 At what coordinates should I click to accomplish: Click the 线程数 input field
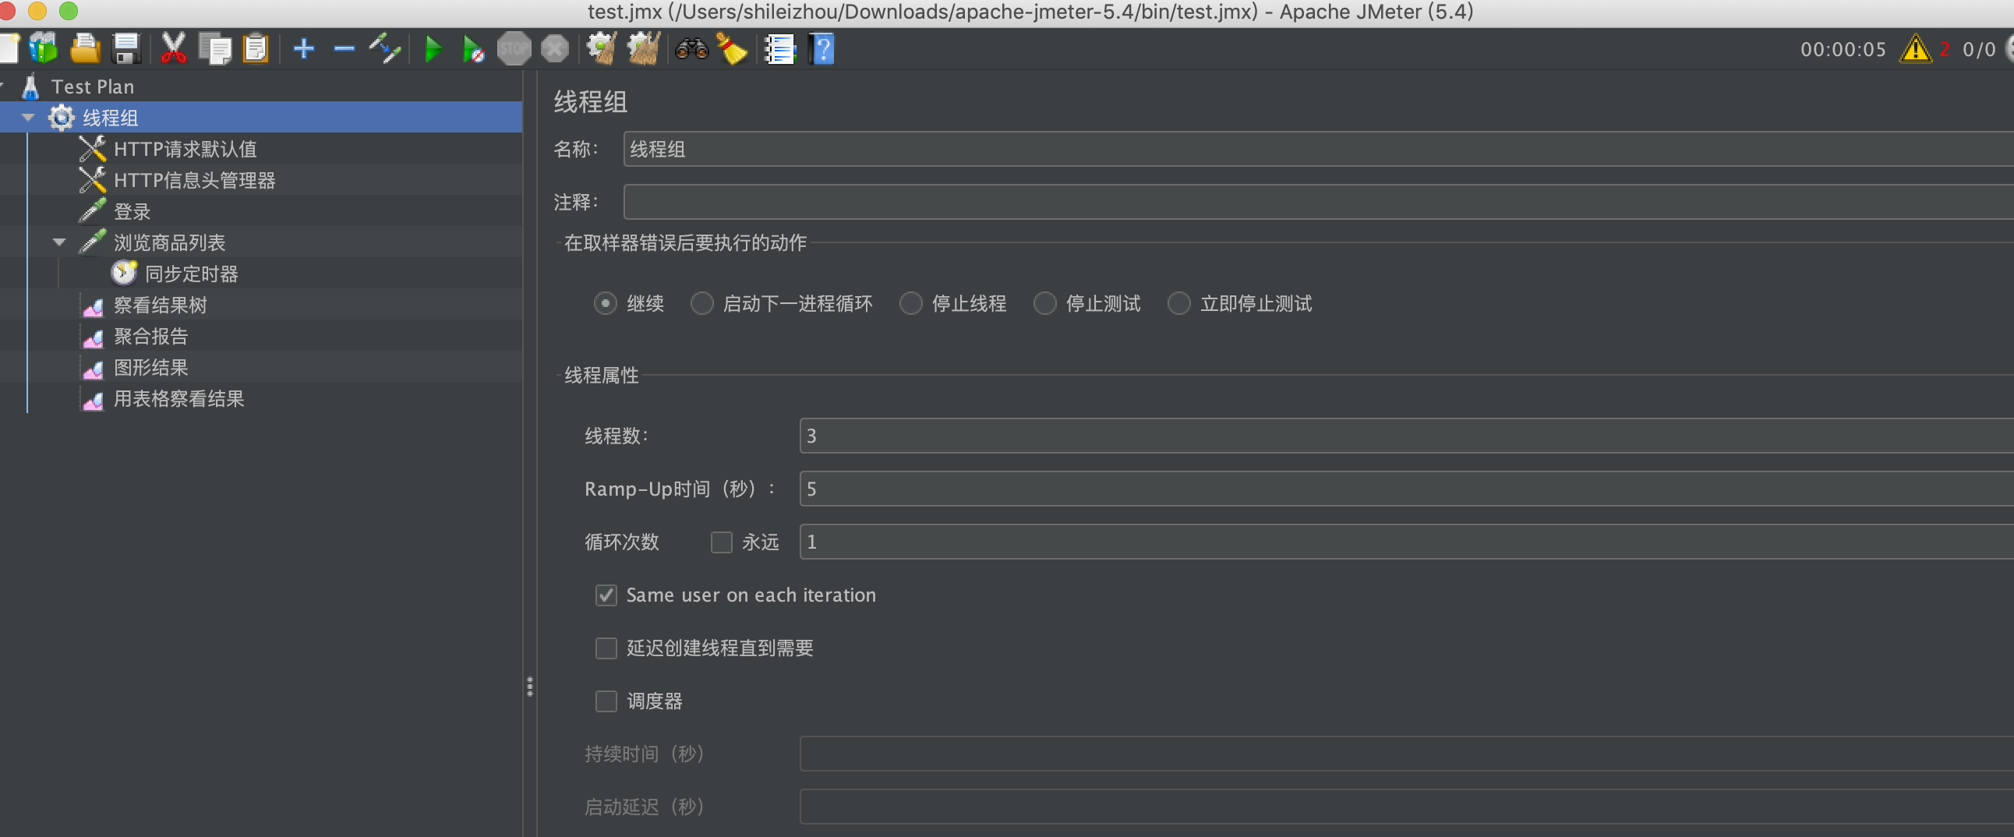point(1407,436)
